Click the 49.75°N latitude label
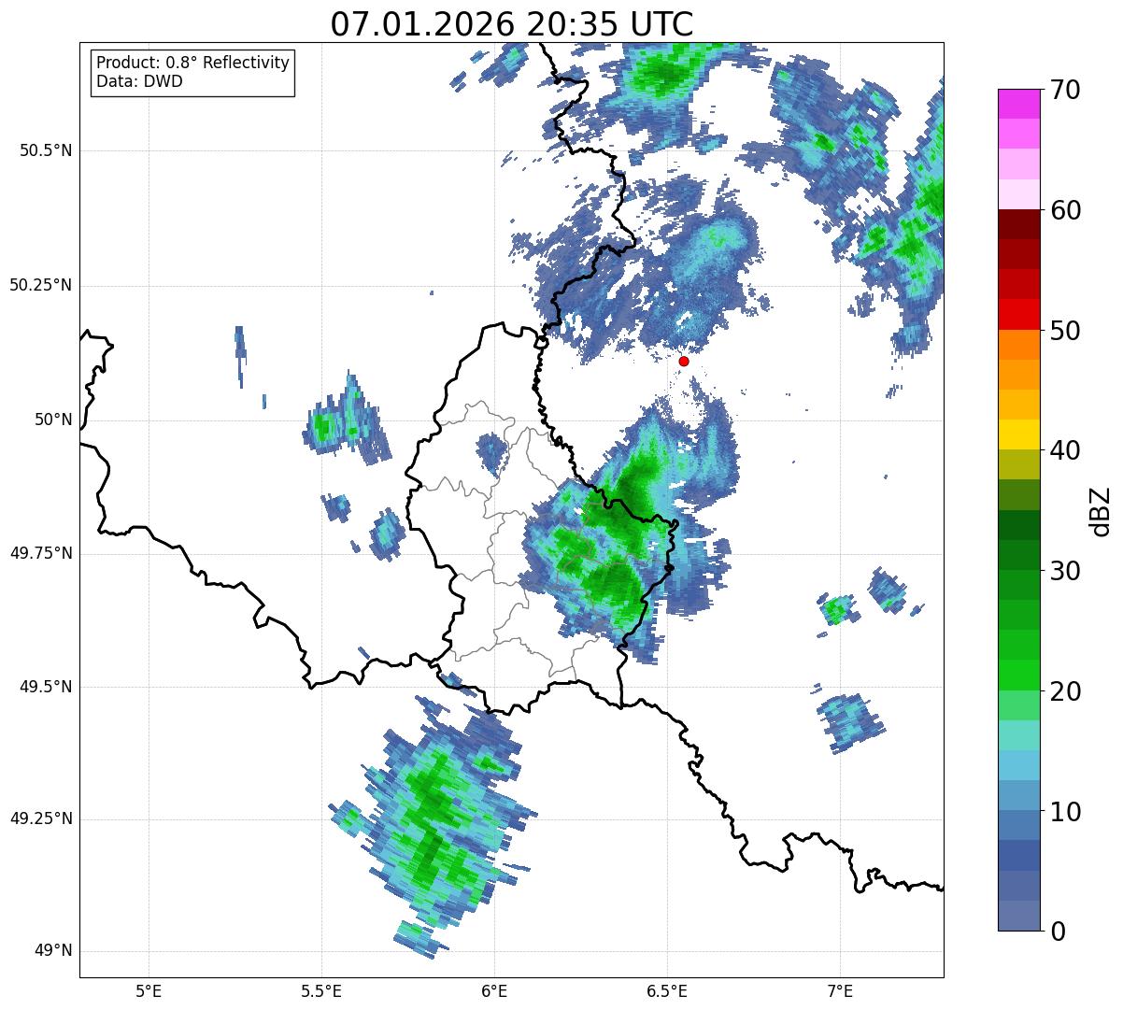 click(x=40, y=553)
